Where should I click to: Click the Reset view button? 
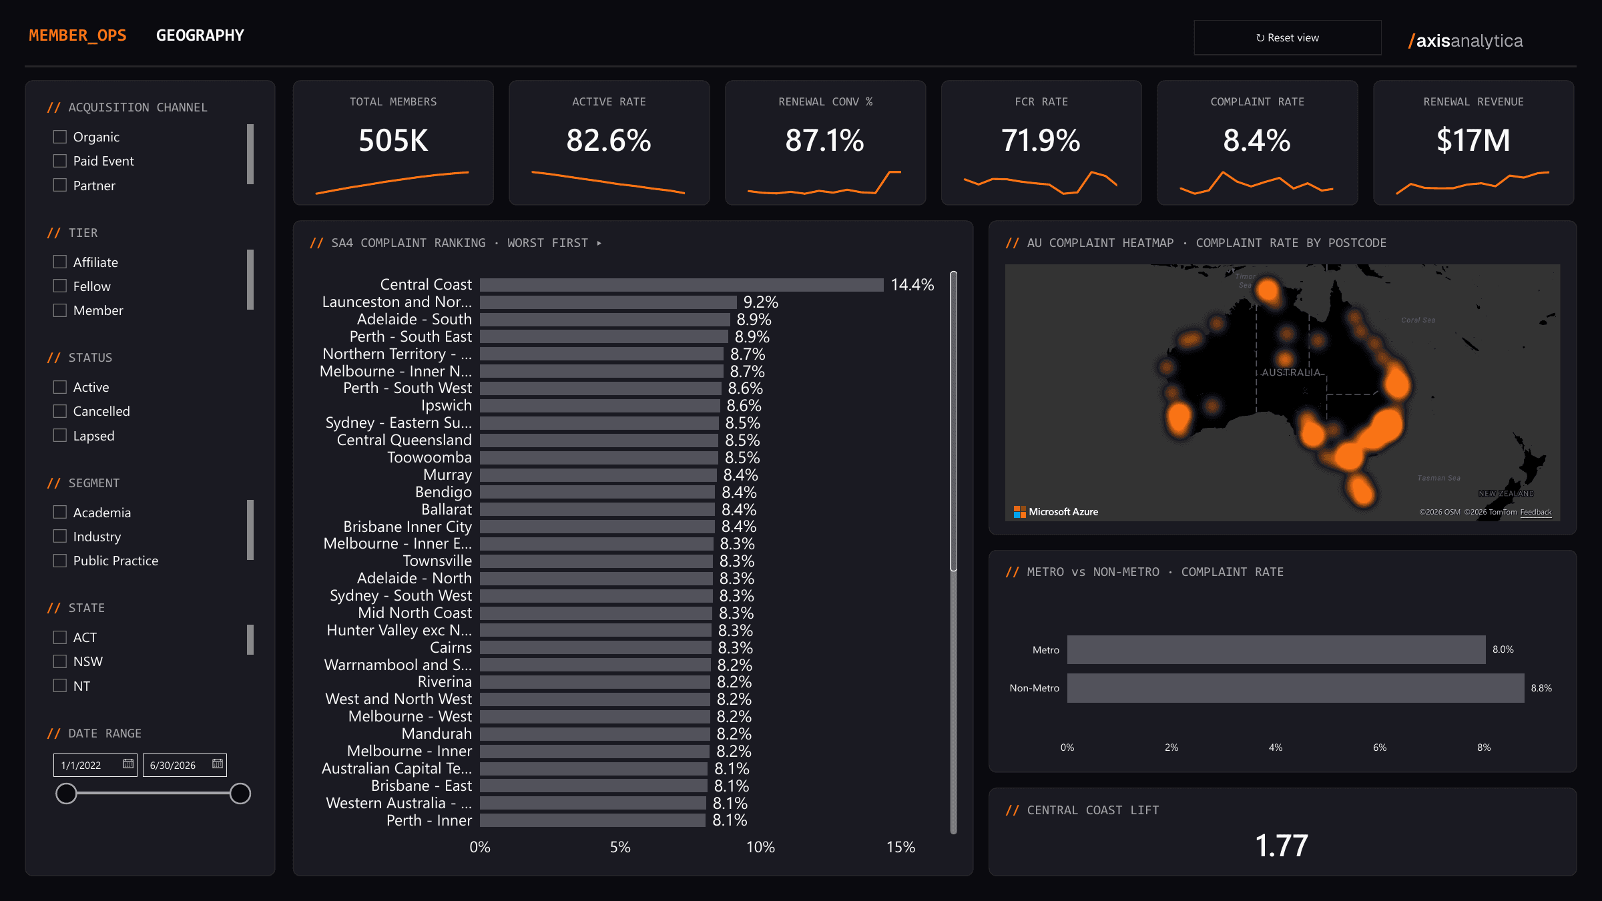click(x=1287, y=37)
